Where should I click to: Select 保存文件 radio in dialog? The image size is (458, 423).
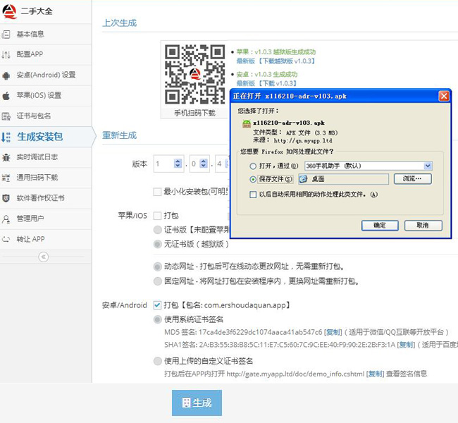[x=253, y=179]
